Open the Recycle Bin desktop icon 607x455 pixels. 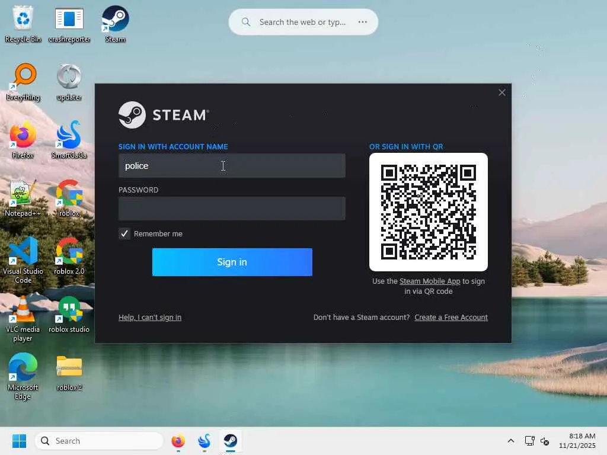pos(23,24)
